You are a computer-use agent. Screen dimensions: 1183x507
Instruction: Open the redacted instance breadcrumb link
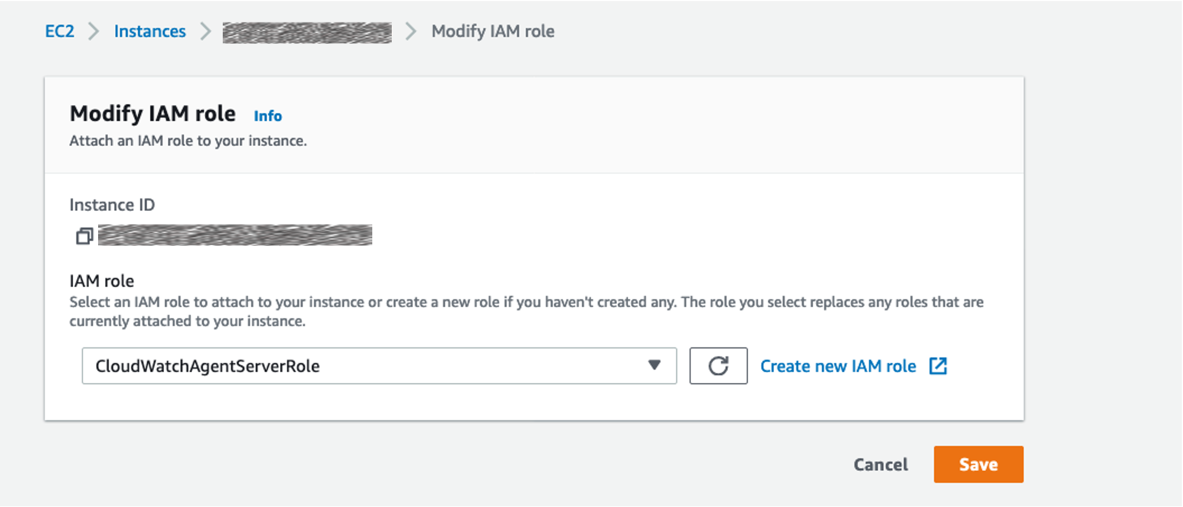307,32
